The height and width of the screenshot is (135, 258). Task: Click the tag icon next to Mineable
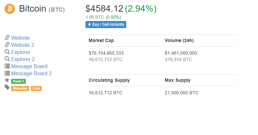[7, 88]
